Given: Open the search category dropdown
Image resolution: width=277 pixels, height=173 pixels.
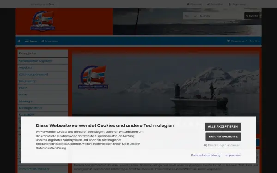Looking at the screenshot, I should [190, 16].
